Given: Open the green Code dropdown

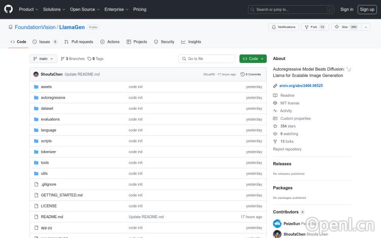Looking at the screenshot, I should 253,59.
